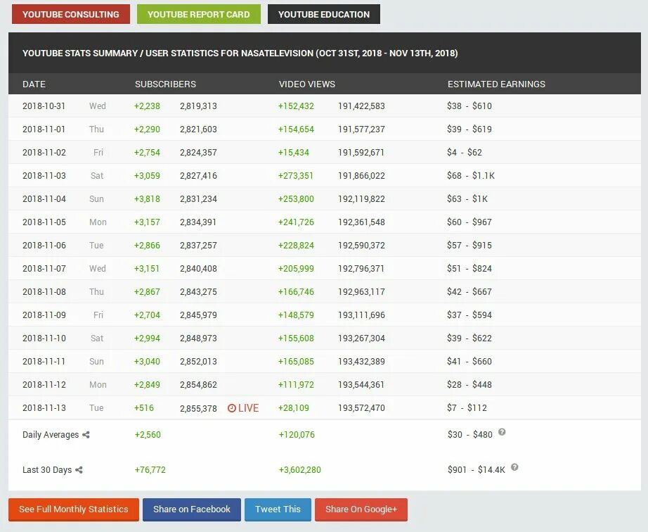Click 30-day subscribers total +76,772
The height and width of the screenshot is (532, 648).
pos(150,470)
